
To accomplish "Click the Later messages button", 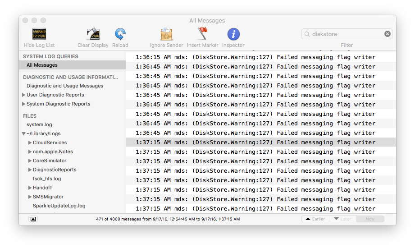I will coord(343,219).
